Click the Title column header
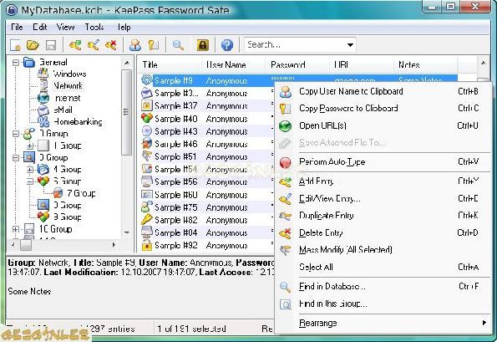This screenshot has height=342, width=497. tap(170, 64)
